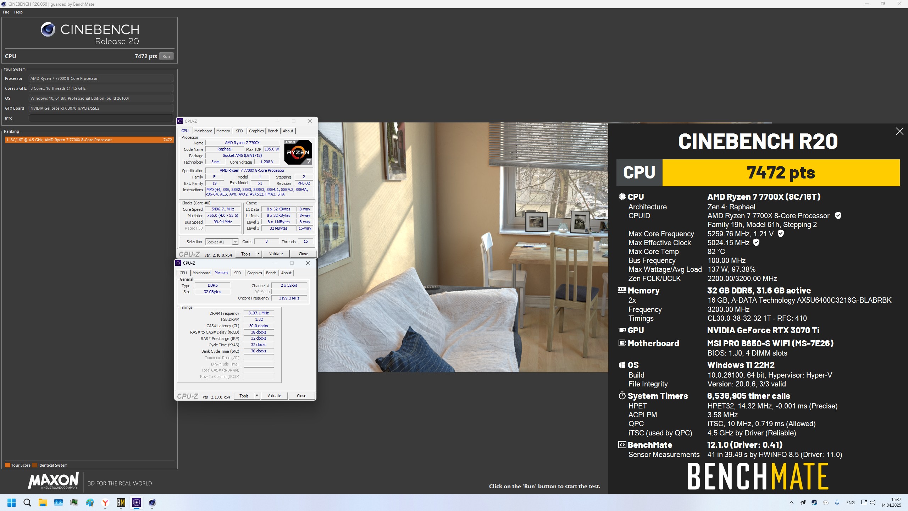The height and width of the screenshot is (511, 908).
Task: Click the orange Your Score legend swatch
Action: point(7,465)
